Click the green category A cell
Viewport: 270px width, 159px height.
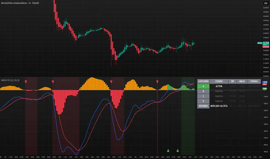click(203, 86)
